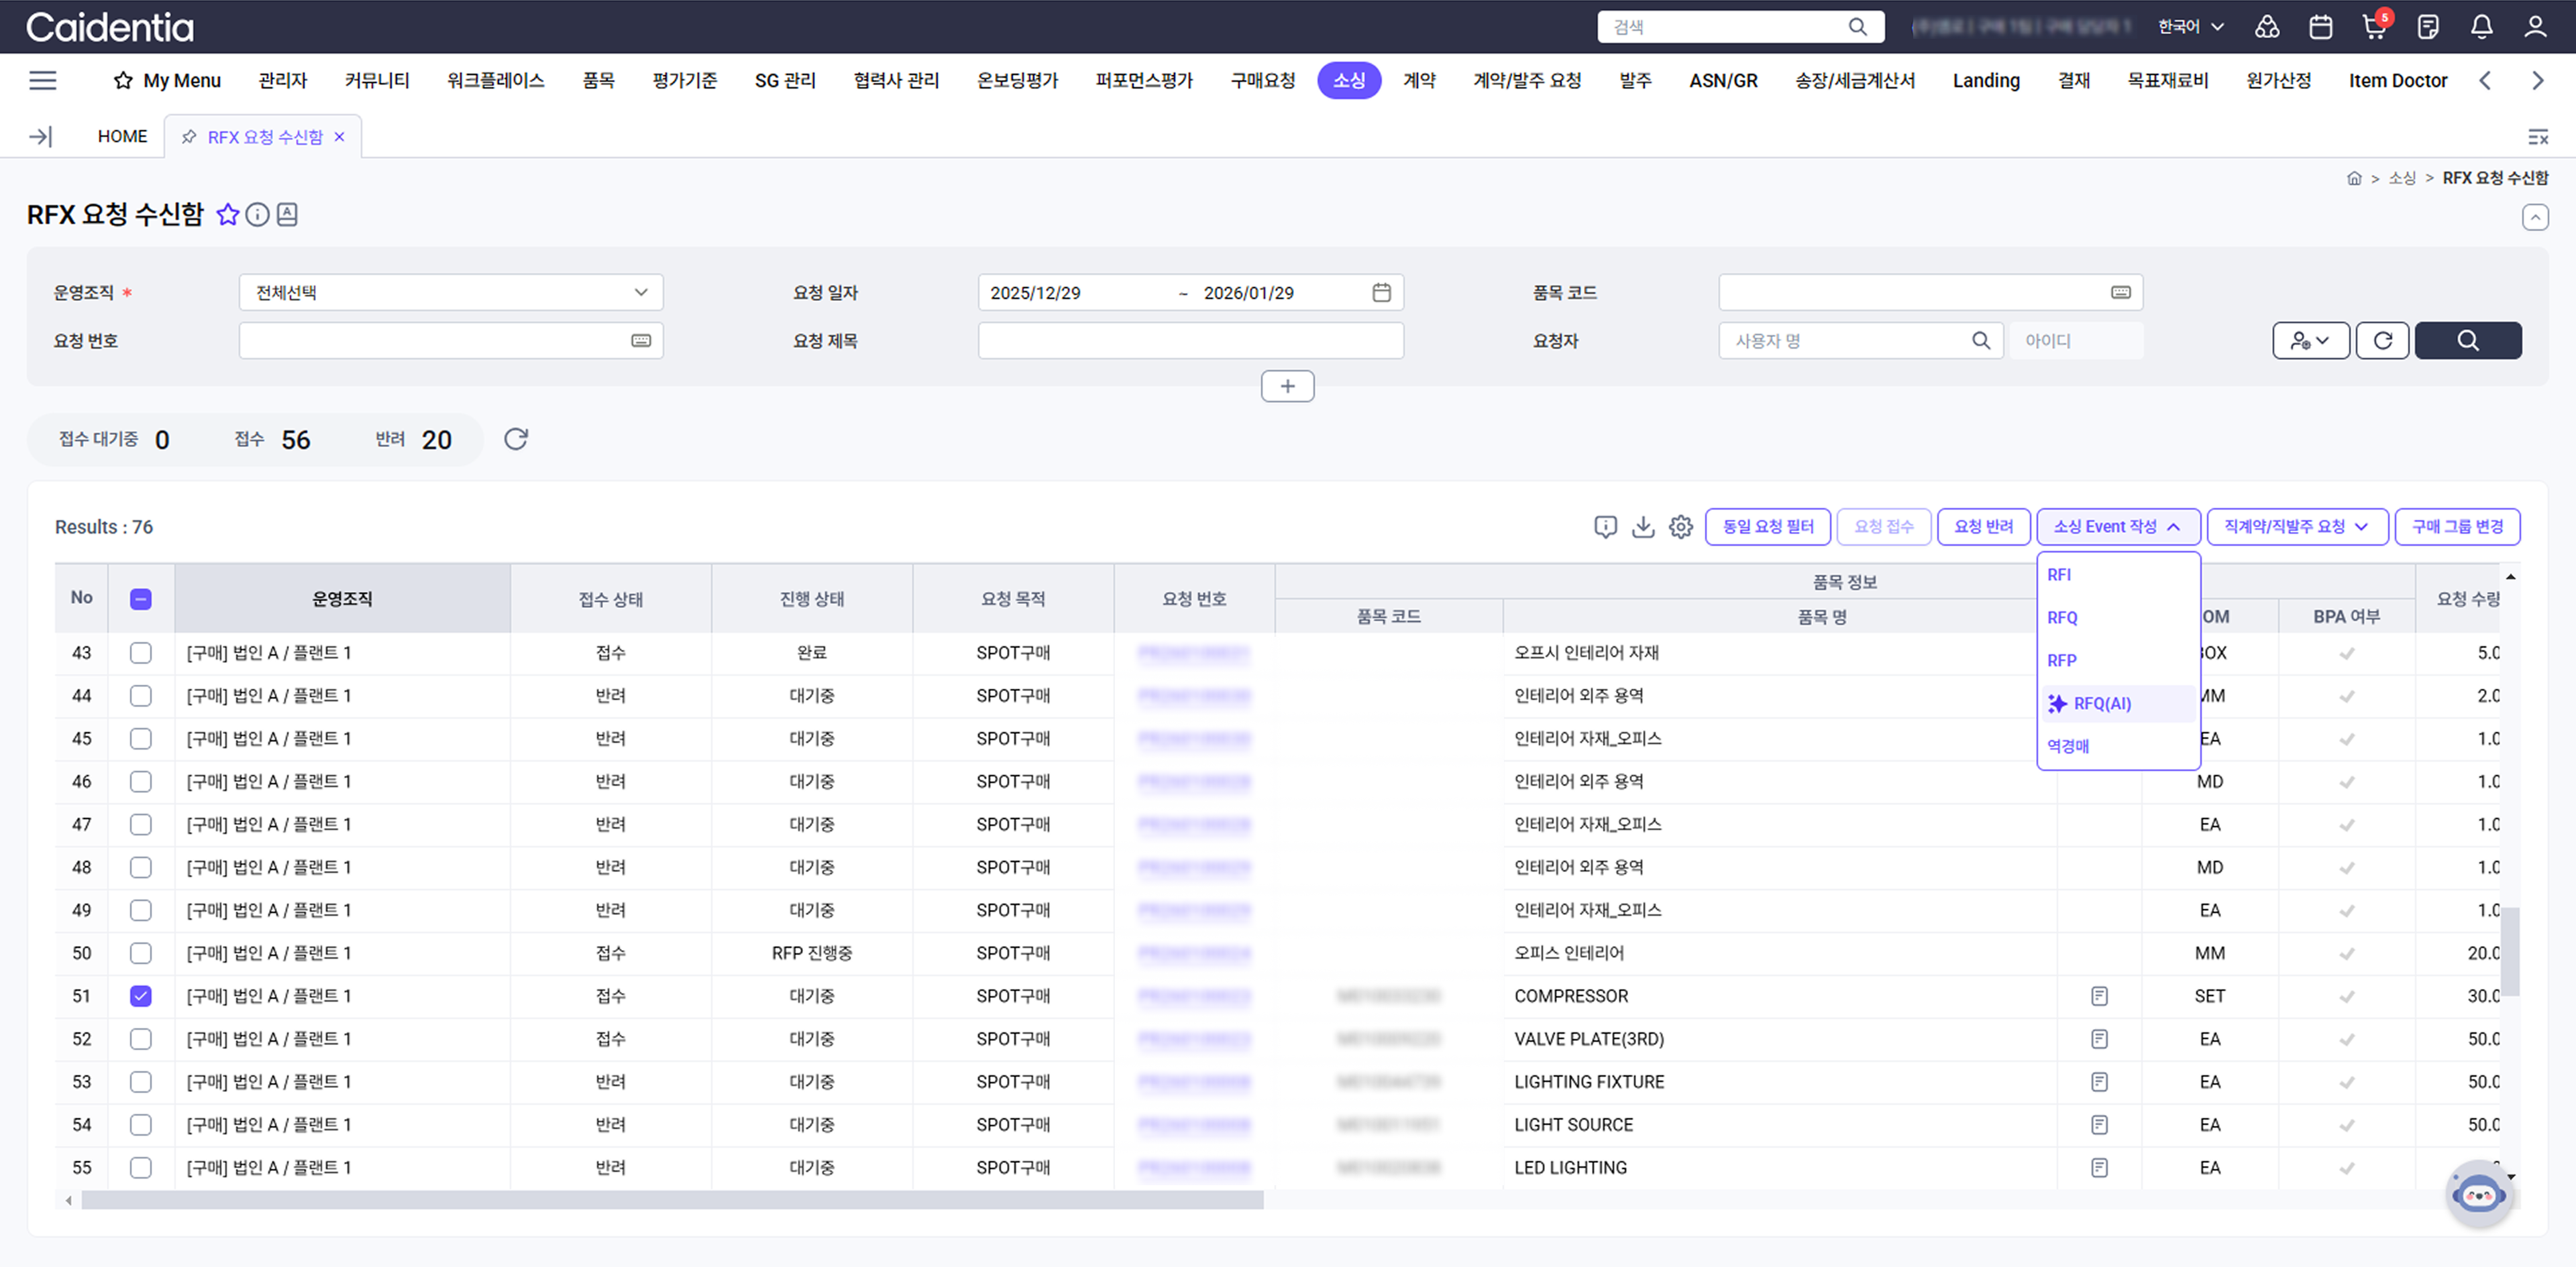The image size is (2576, 1267).
Task: Click the 동일 요청 필터 button
Action: [1767, 527]
